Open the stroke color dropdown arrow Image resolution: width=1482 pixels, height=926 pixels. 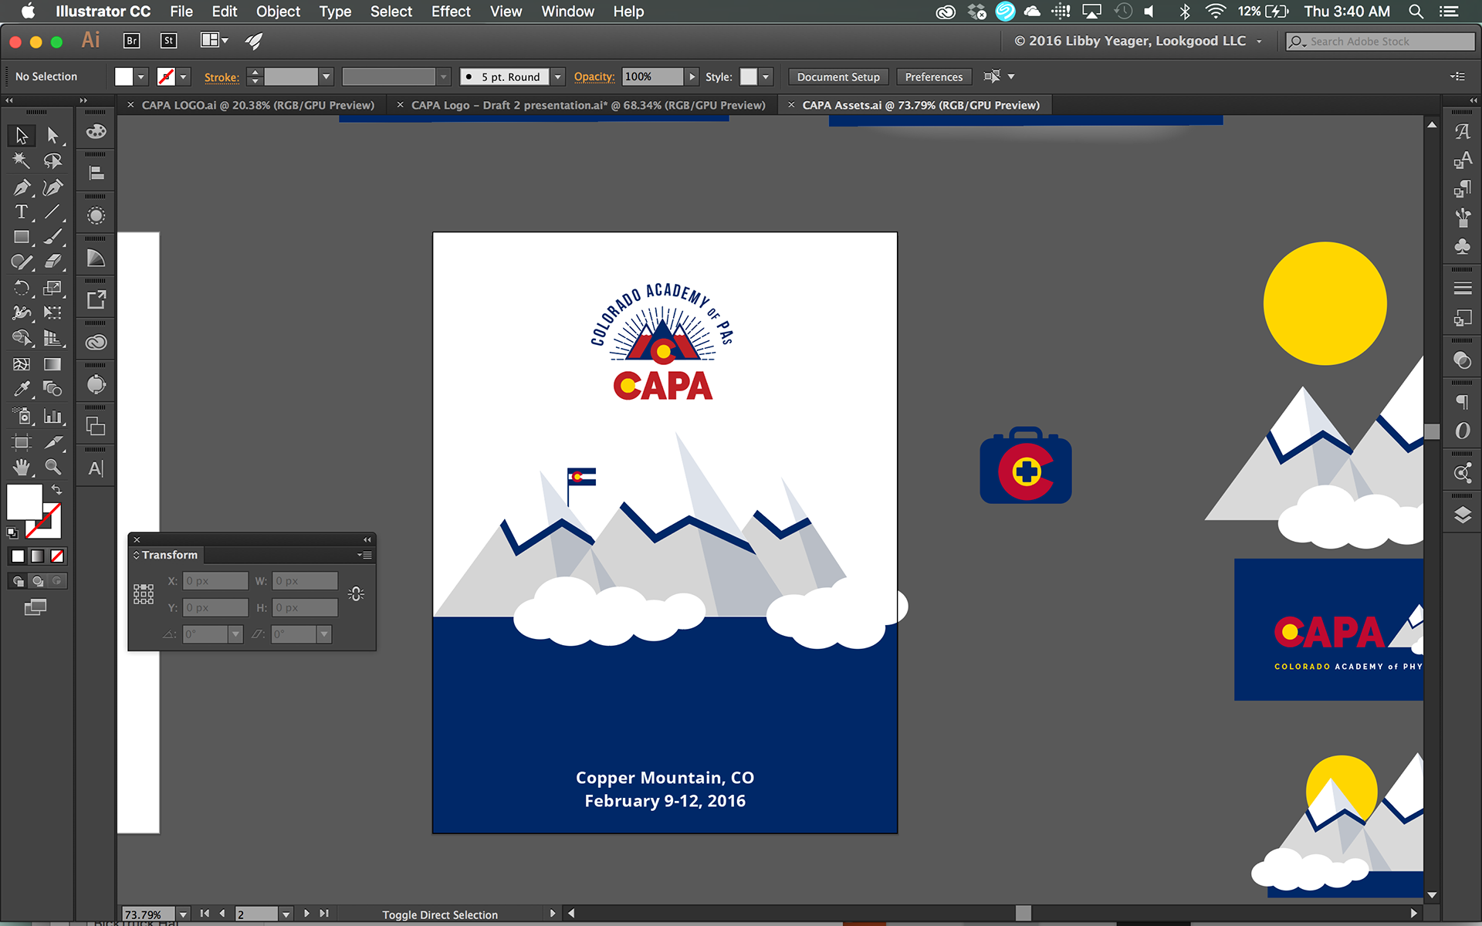coord(184,76)
